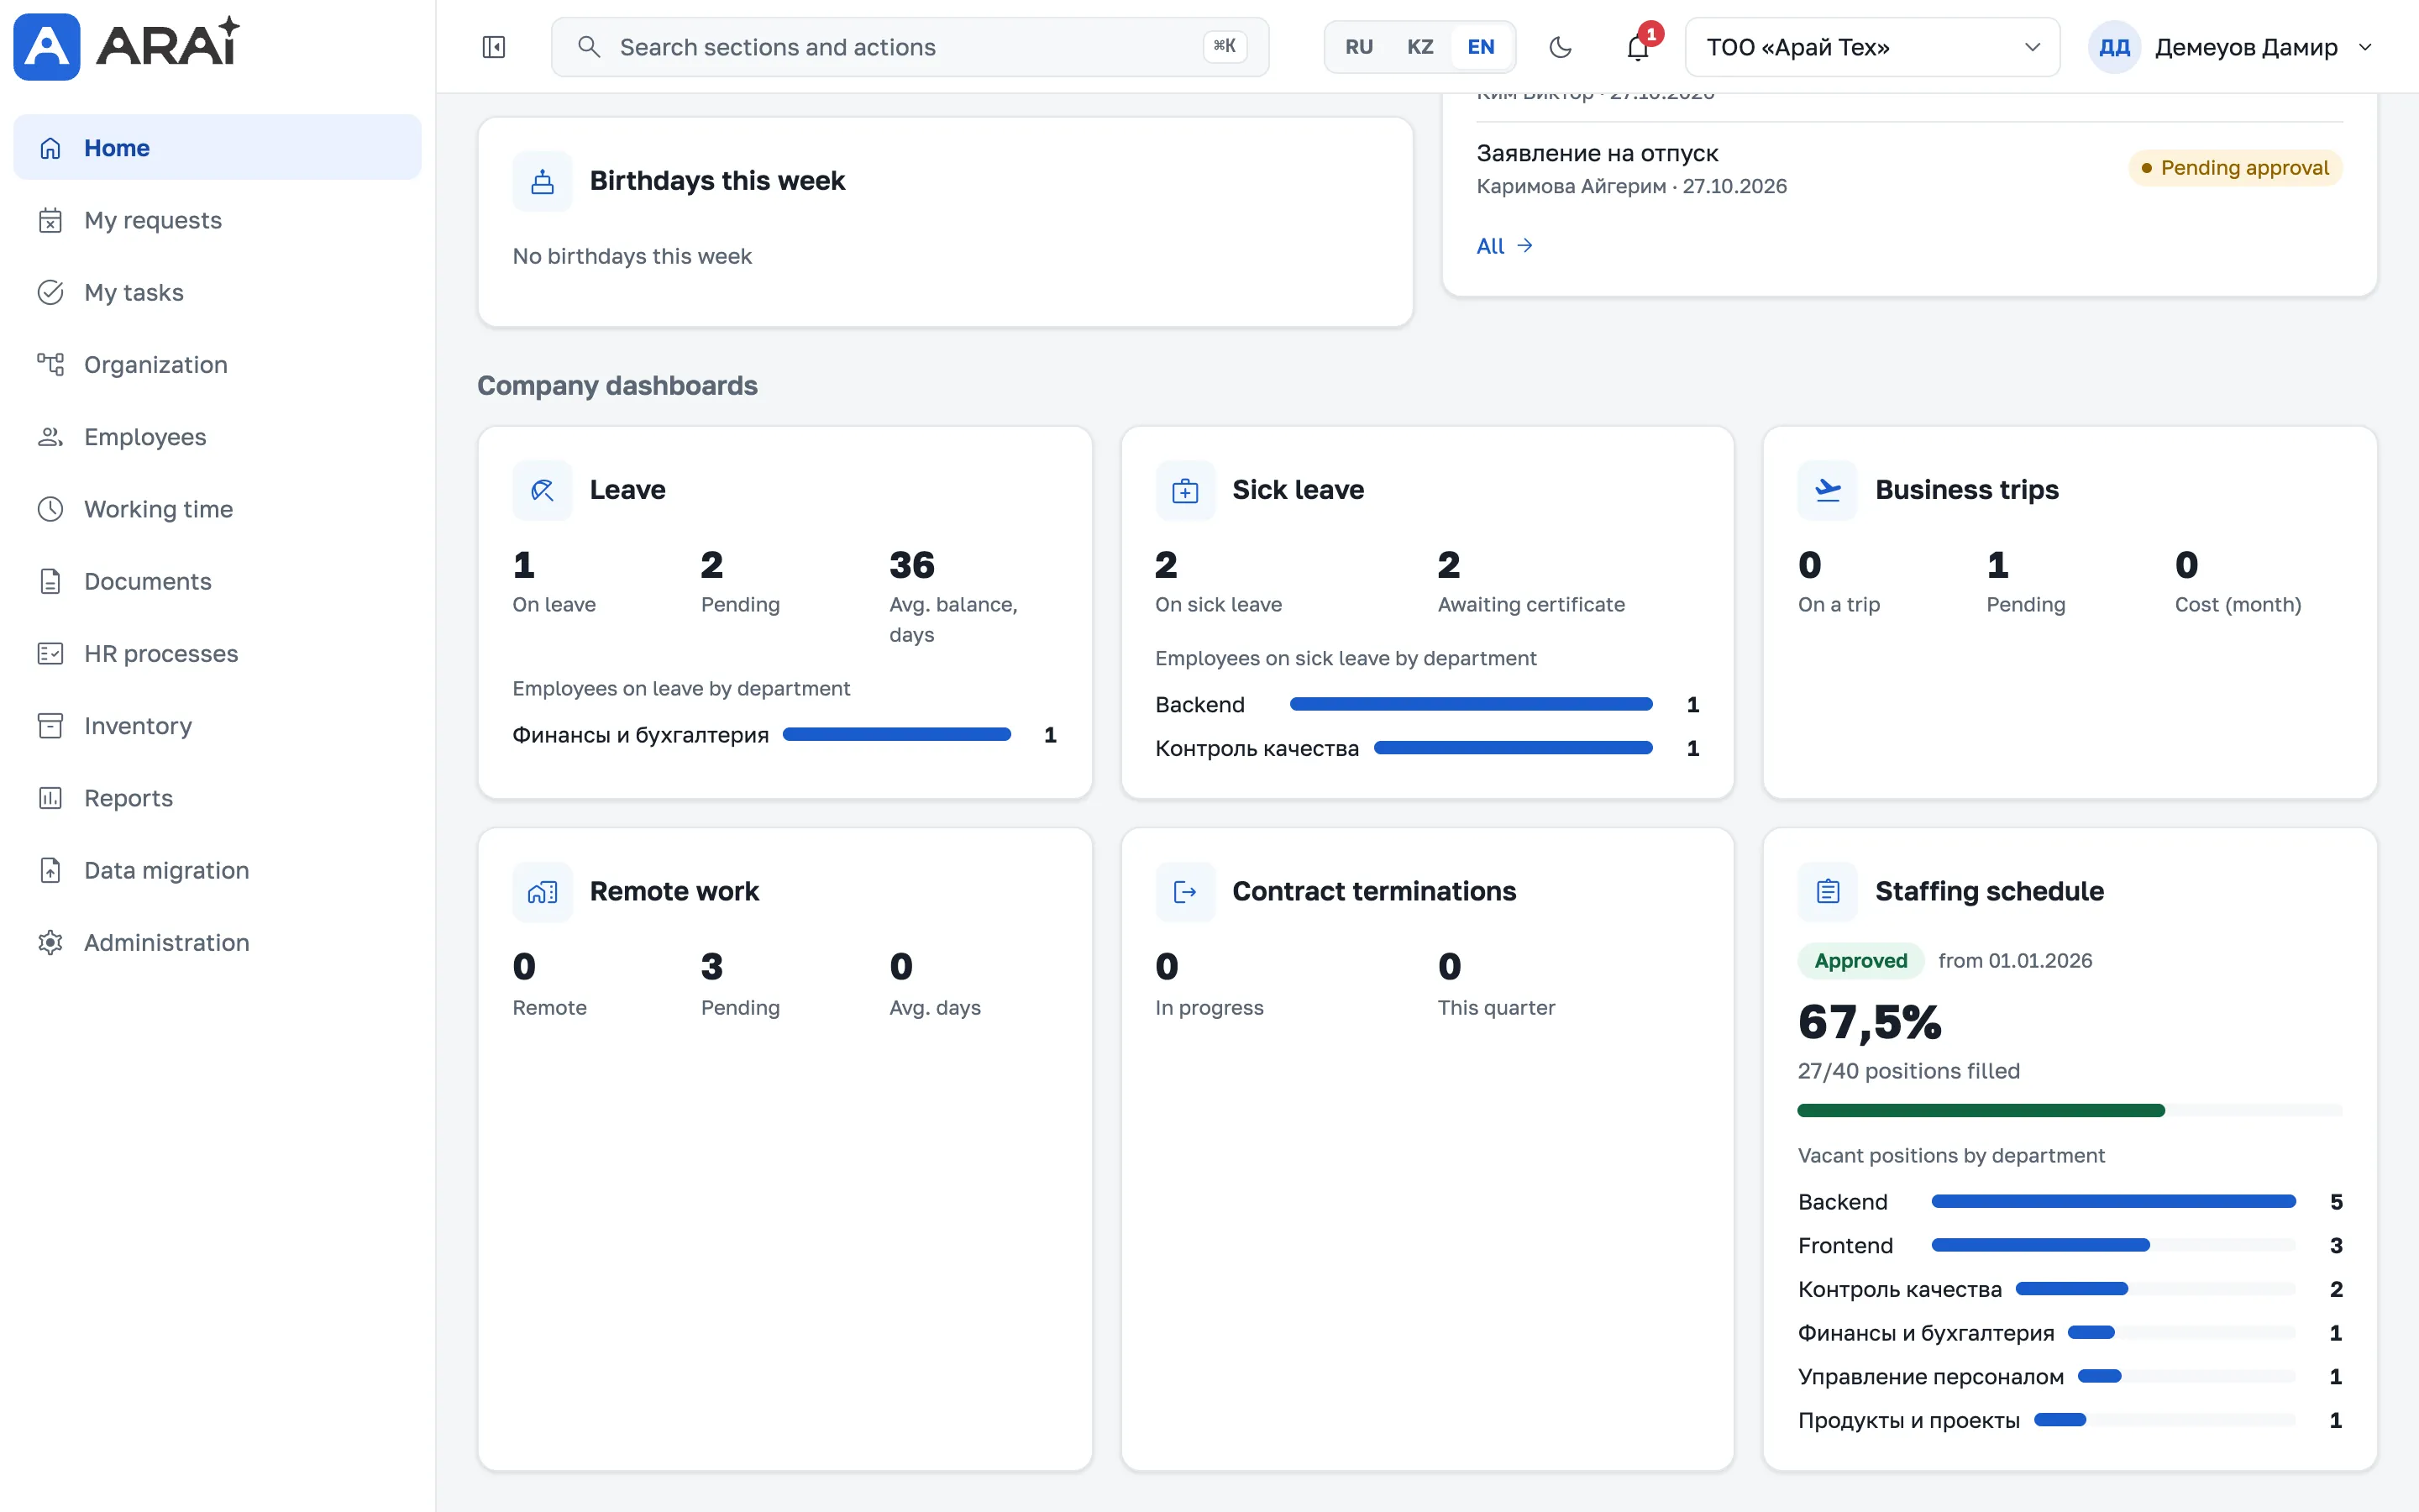The width and height of the screenshot is (2419, 1512).
Task: Click the Pending approval status badge
Action: [2235, 168]
